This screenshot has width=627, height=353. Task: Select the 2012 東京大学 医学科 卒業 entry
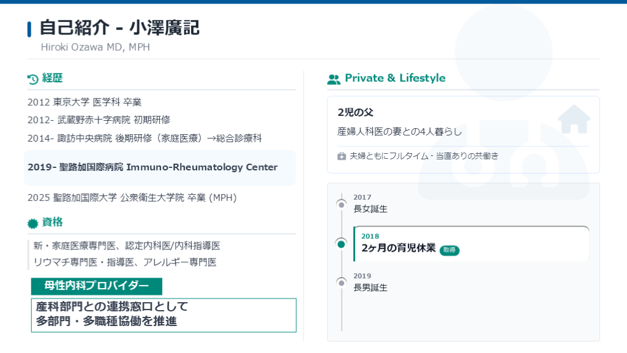(x=84, y=102)
